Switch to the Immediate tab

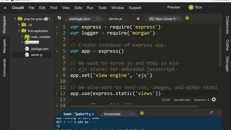point(112,114)
